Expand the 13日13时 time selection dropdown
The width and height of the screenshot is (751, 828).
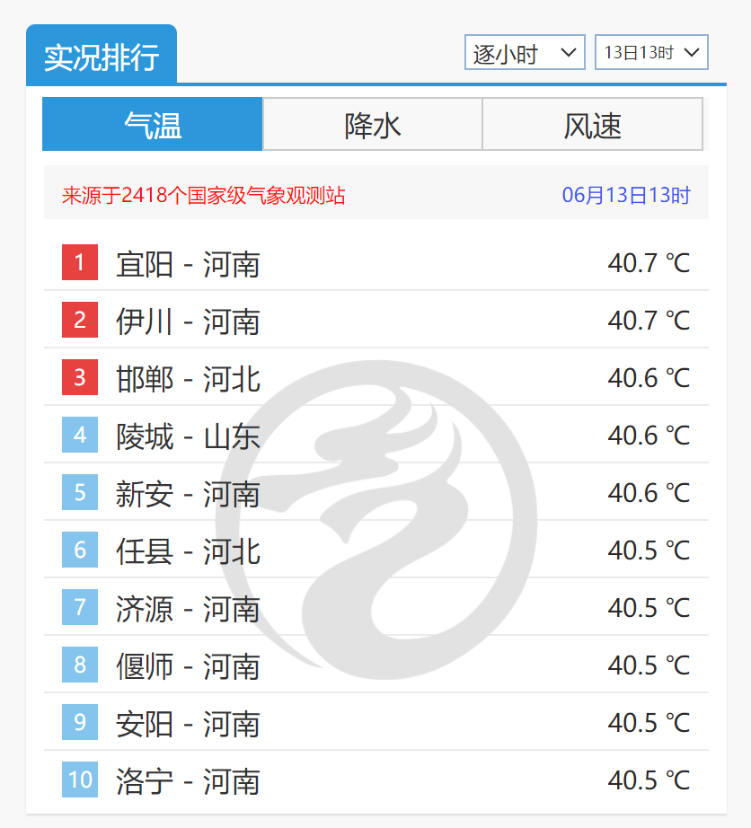coord(651,52)
